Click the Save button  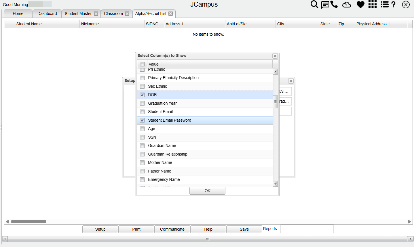coord(244,229)
